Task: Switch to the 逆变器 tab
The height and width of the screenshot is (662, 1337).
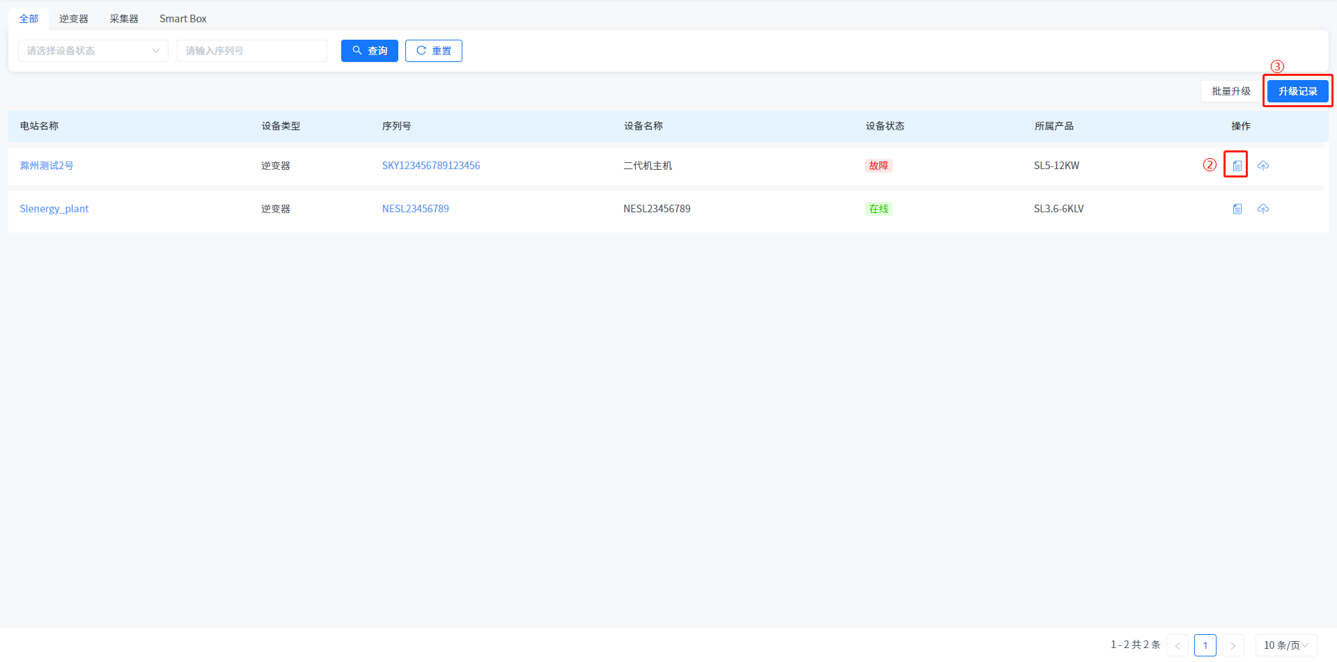Action: click(74, 19)
